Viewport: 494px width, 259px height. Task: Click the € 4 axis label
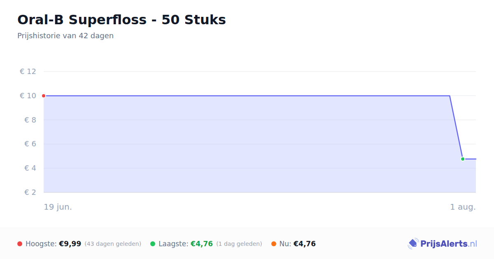pos(30,168)
